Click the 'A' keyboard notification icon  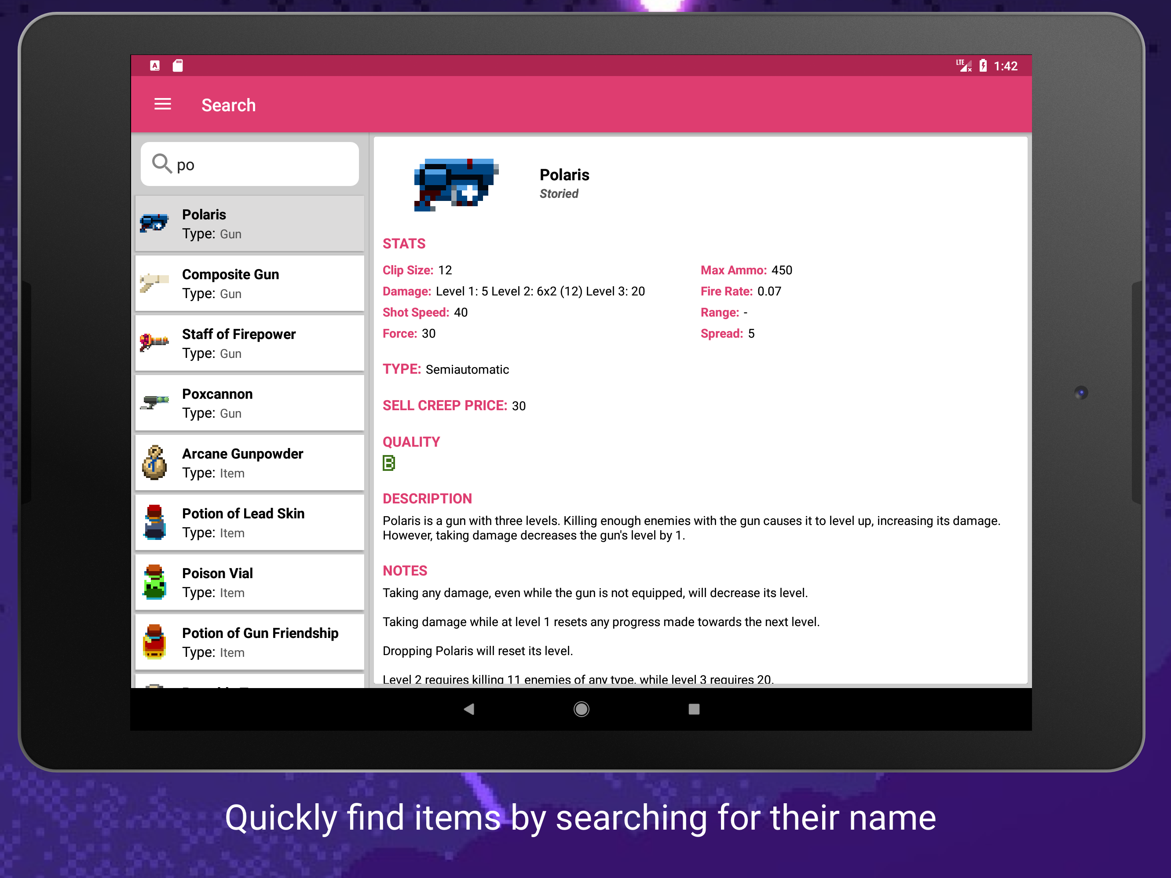click(x=154, y=66)
